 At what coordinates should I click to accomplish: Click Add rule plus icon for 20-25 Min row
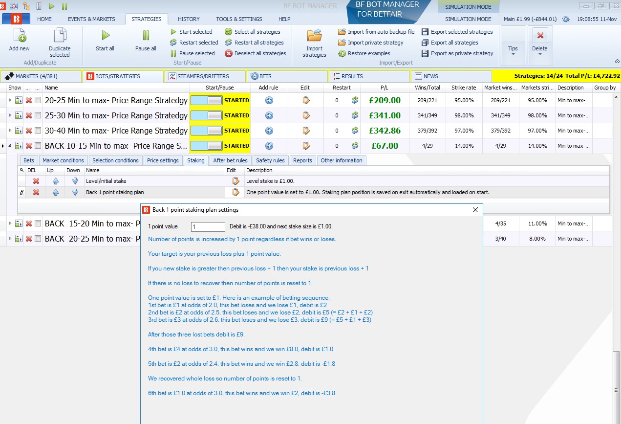coord(269,100)
